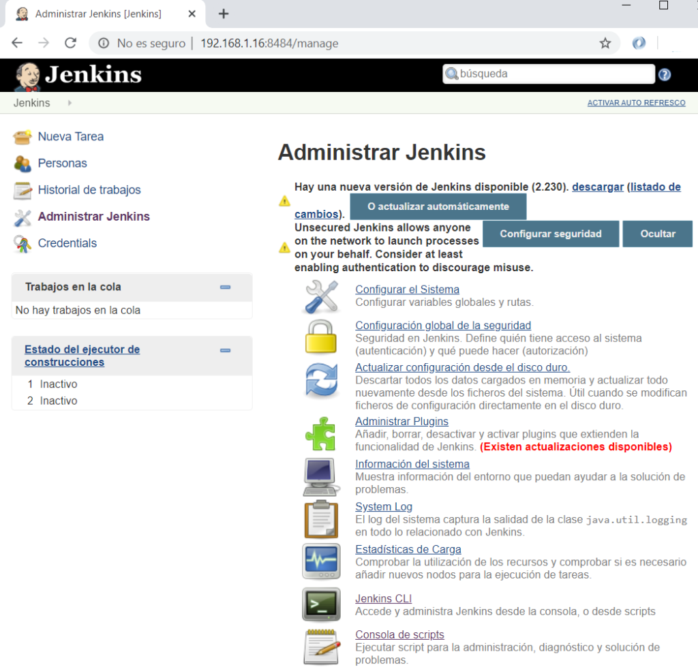Click the Personas people icon
Image resolution: width=698 pixels, height=667 pixels.
22,164
